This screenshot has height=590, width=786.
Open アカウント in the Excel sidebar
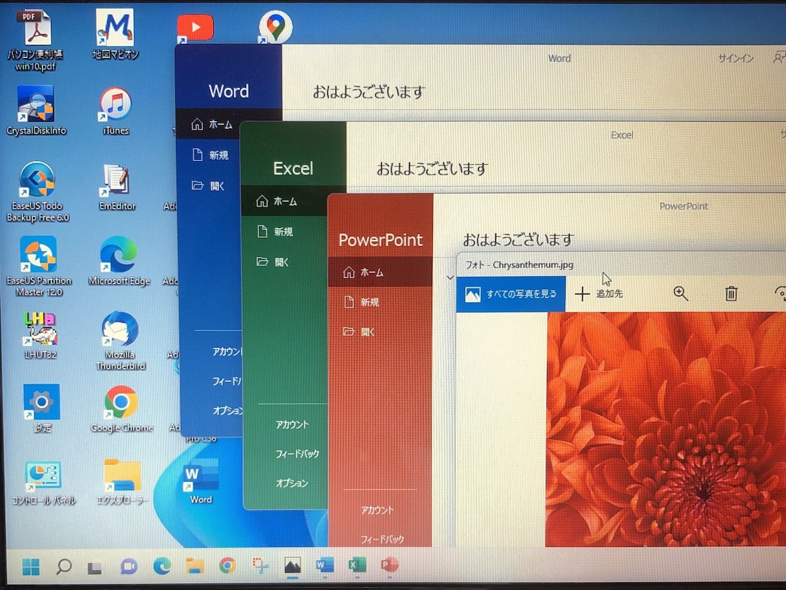point(292,424)
